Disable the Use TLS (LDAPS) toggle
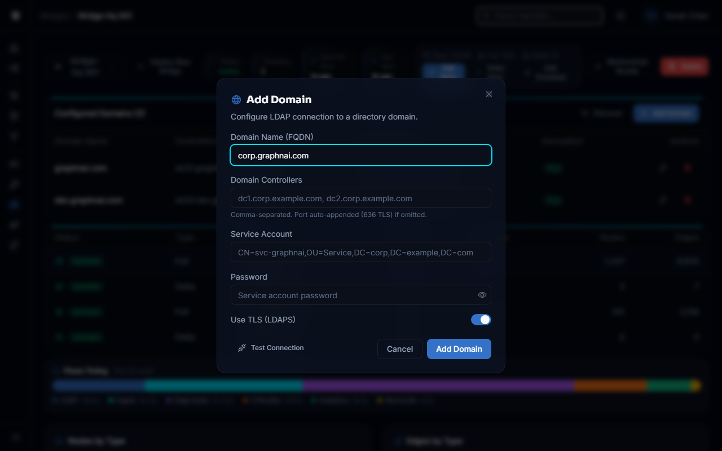Screen dimensions: 722x451 pyautogui.click(x=481, y=320)
